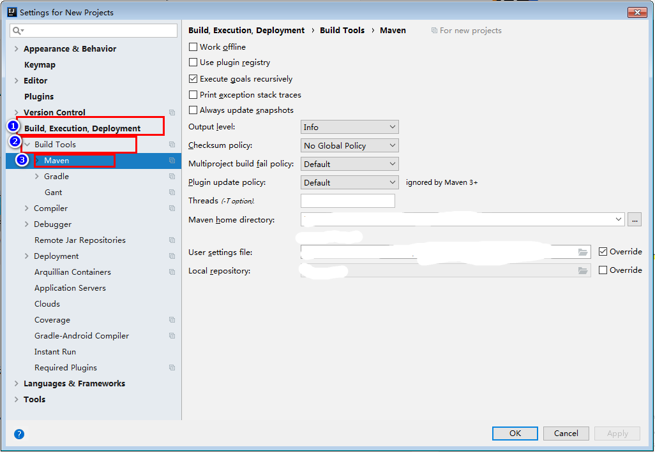
Task: Click the Threads (-T option) input field
Action: pyautogui.click(x=347, y=201)
